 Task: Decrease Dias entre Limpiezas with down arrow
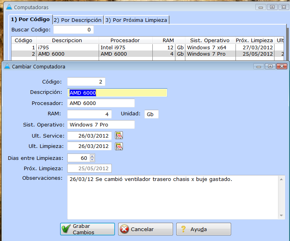[x=92, y=160]
